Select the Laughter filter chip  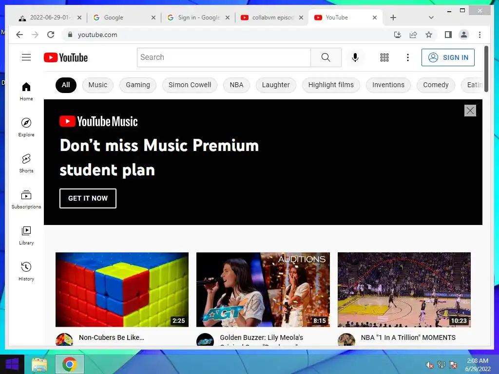(x=276, y=85)
